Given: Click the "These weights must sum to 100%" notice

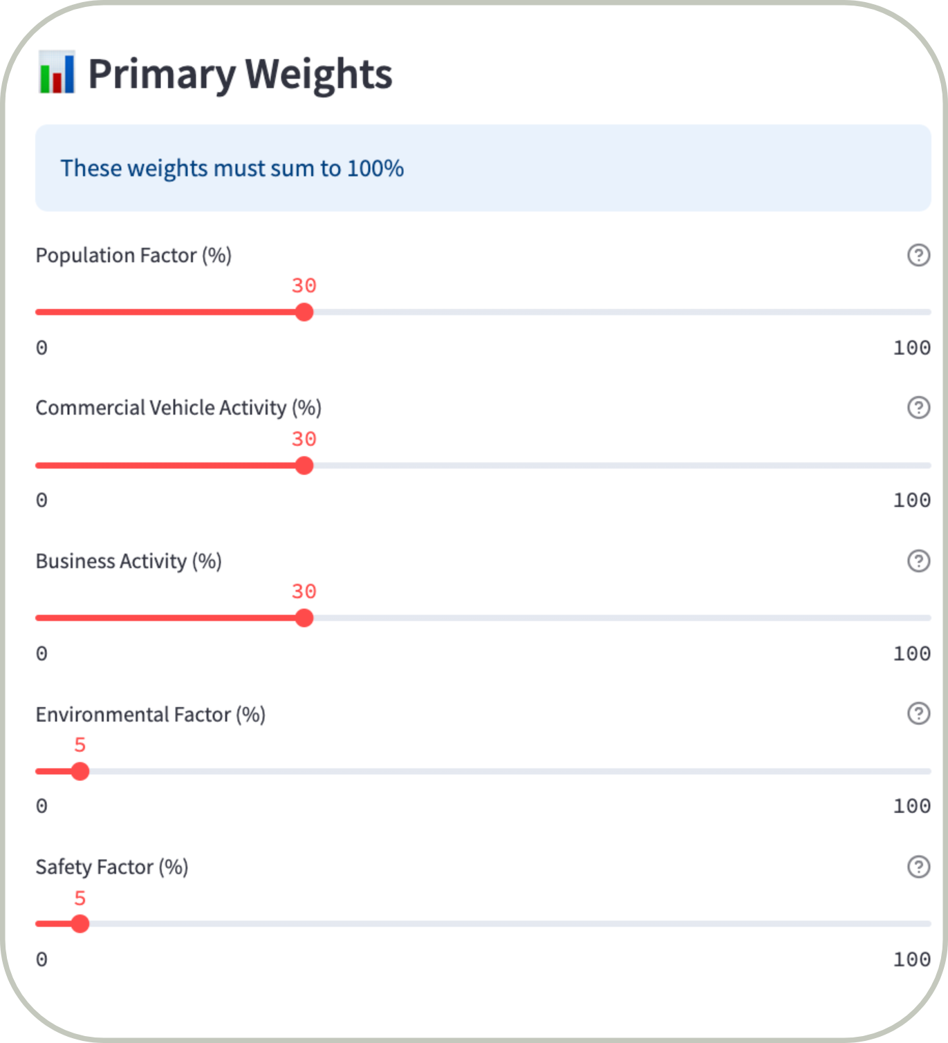Looking at the screenshot, I should coord(232,168).
